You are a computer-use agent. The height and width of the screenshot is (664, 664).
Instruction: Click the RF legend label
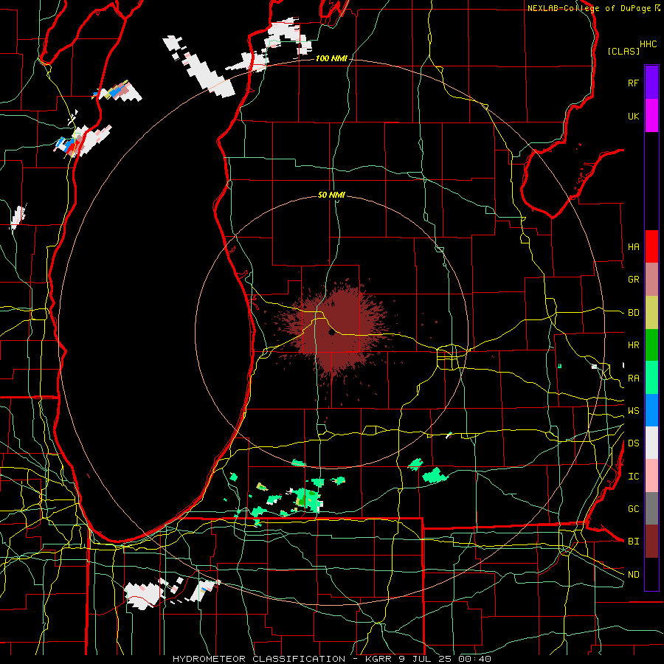633,83
